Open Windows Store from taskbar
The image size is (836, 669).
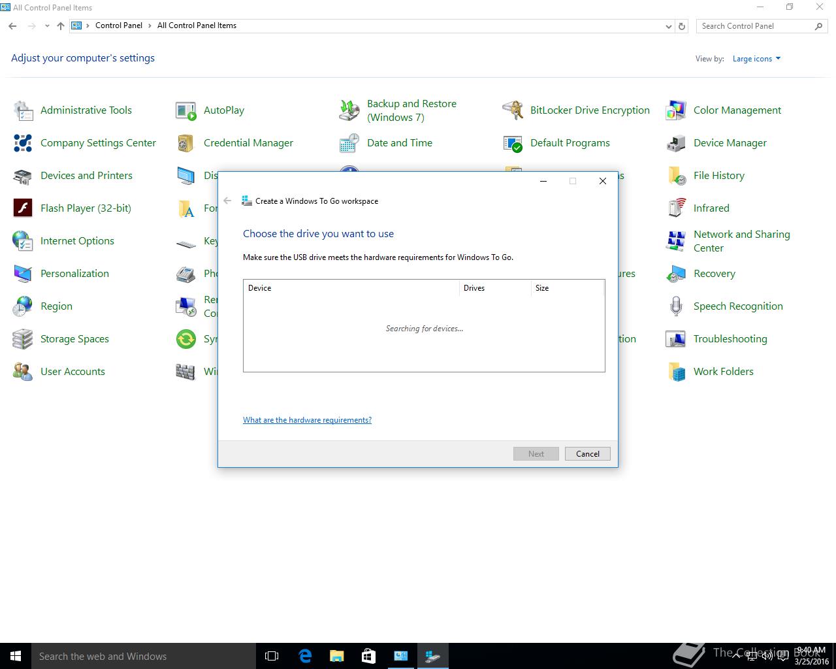coord(368,656)
